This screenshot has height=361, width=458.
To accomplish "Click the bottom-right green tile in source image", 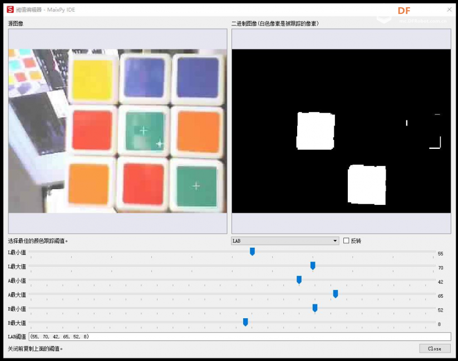I will coord(196,186).
